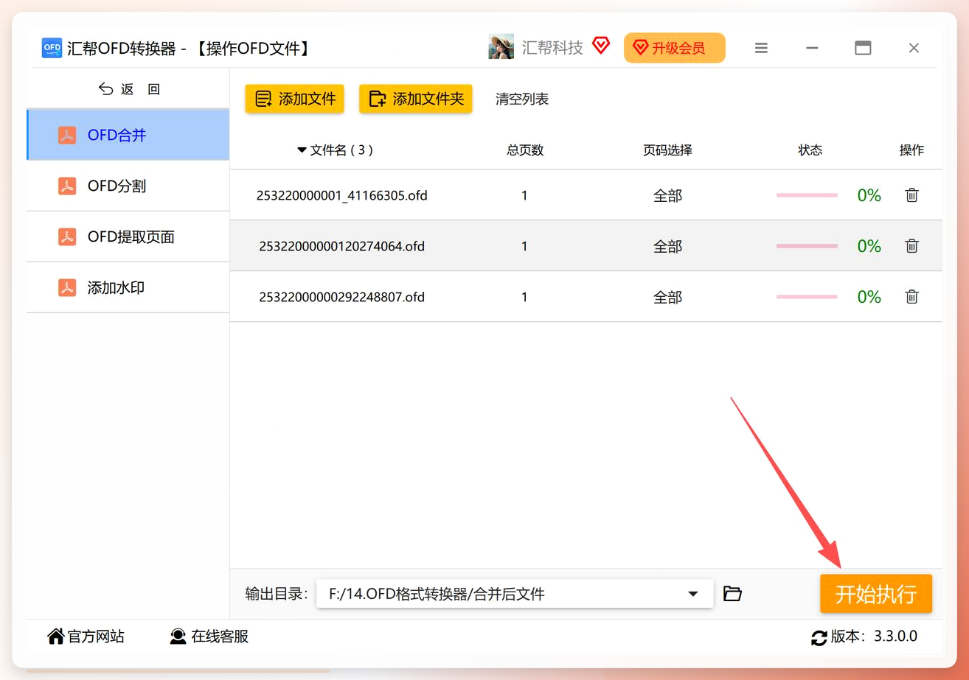Click progress bar of 2532200000120274064.ofd
Viewport: 969px width, 680px height.
pos(807,246)
